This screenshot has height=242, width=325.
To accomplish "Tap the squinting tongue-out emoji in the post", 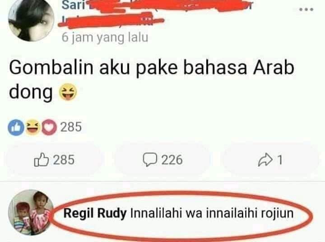I will [x=68, y=92].
